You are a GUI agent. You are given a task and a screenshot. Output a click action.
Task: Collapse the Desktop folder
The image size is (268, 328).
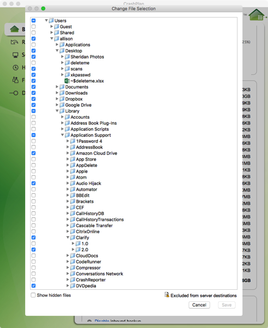(x=57, y=51)
